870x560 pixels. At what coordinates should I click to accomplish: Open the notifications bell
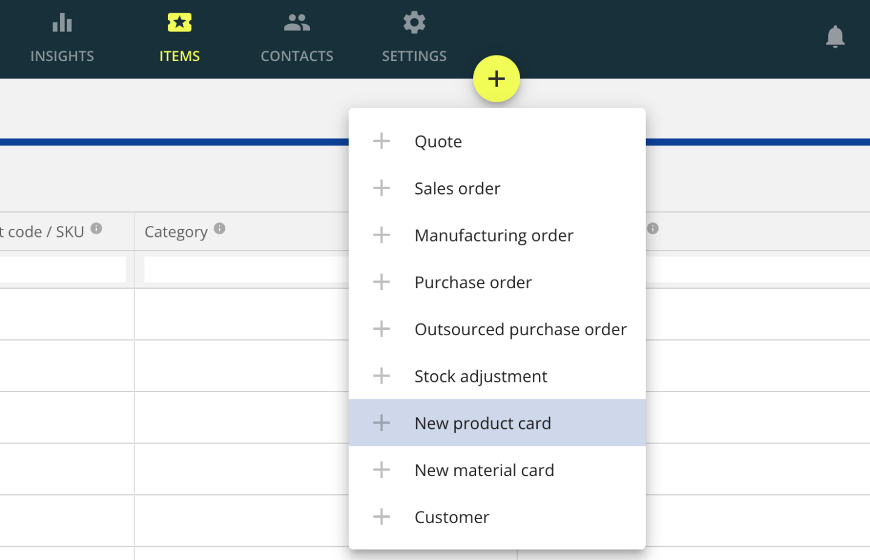(x=836, y=37)
